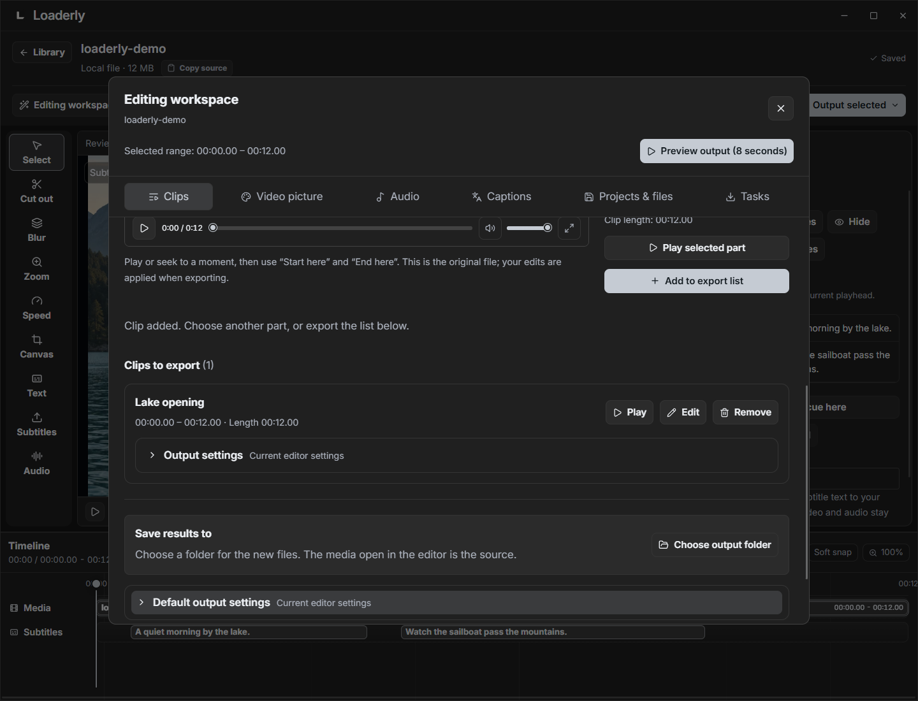Choose the Cut out tool

click(36, 191)
